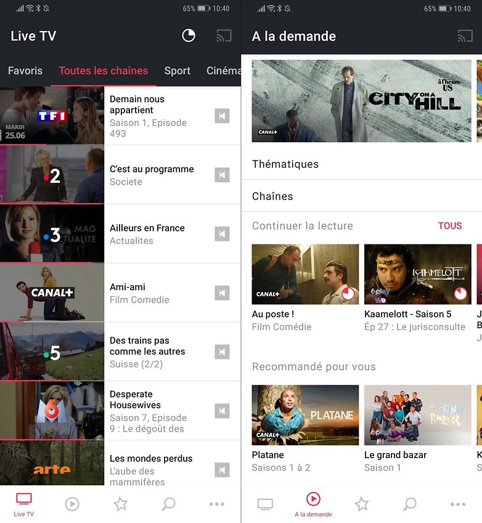Screen dimensions: 482x523
Task: Open more options dots in left screen nav
Action: coord(217,504)
